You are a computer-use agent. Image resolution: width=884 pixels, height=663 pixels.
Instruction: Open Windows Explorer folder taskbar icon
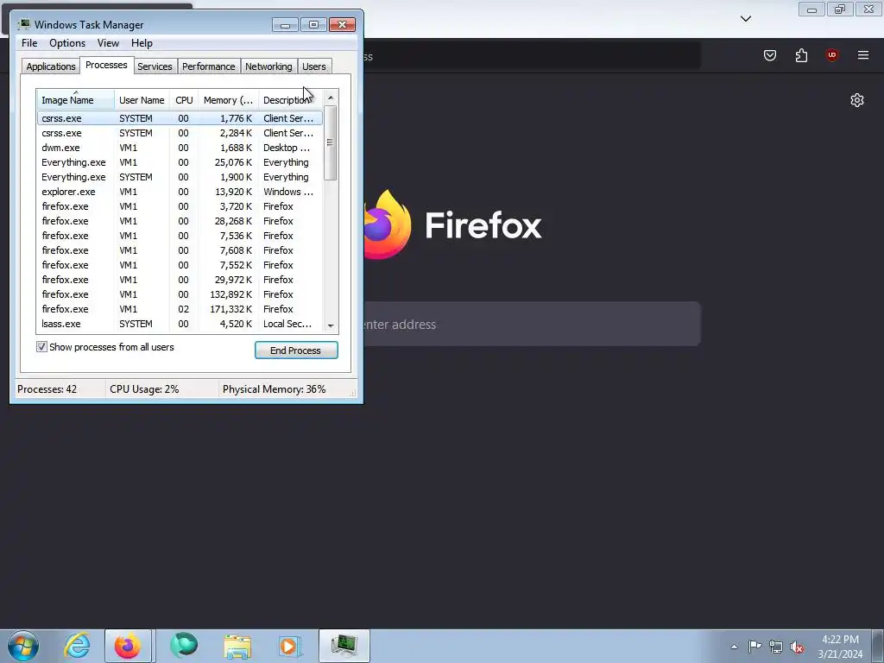pos(237,646)
